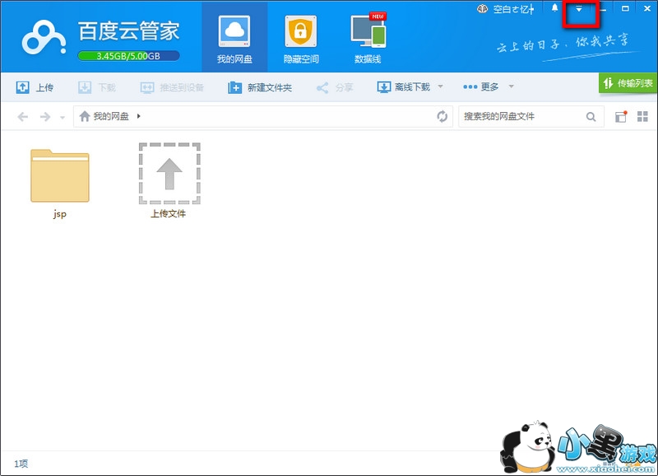658x476 pixels.
Task: Open the 传输列表 transfer list
Action: 628,83
